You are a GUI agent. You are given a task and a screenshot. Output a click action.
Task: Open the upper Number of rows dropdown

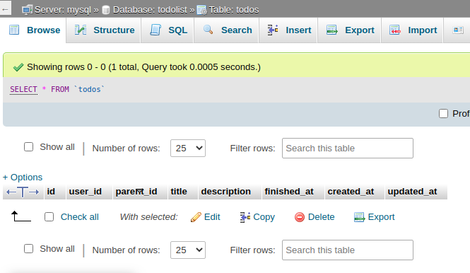[x=188, y=149]
